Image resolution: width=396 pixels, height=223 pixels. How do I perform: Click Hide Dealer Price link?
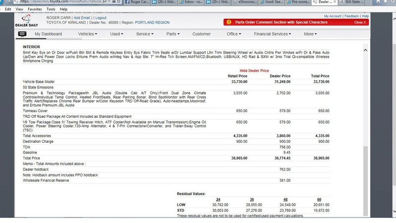coord(254,71)
